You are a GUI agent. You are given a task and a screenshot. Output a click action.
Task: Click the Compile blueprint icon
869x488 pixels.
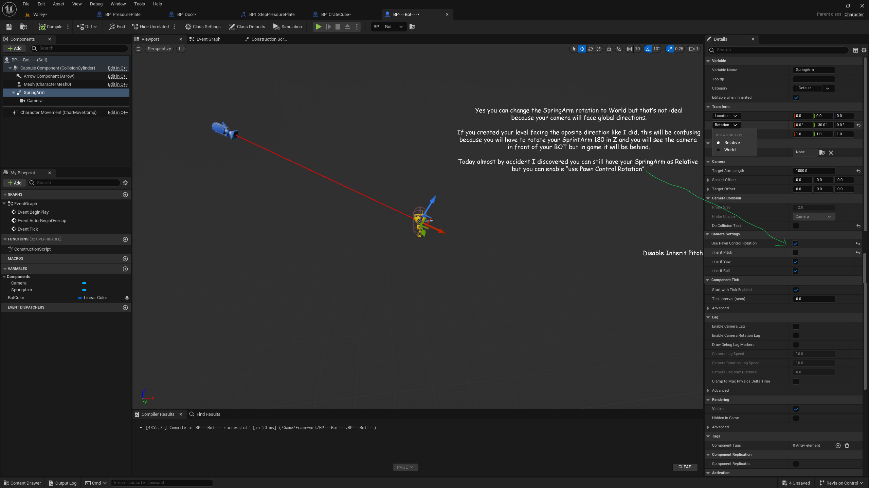(x=42, y=27)
